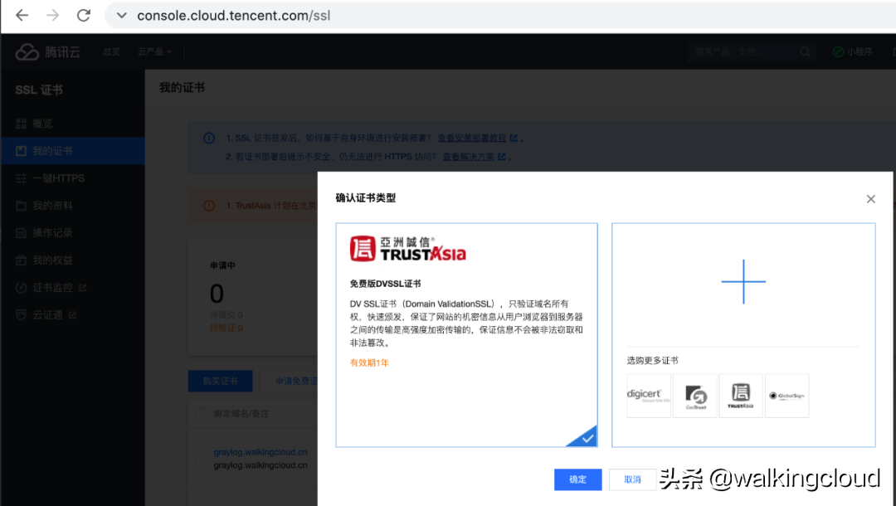Select the GeoTrust certificate brand option
The image size is (896, 506).
(x=694, y=396)
